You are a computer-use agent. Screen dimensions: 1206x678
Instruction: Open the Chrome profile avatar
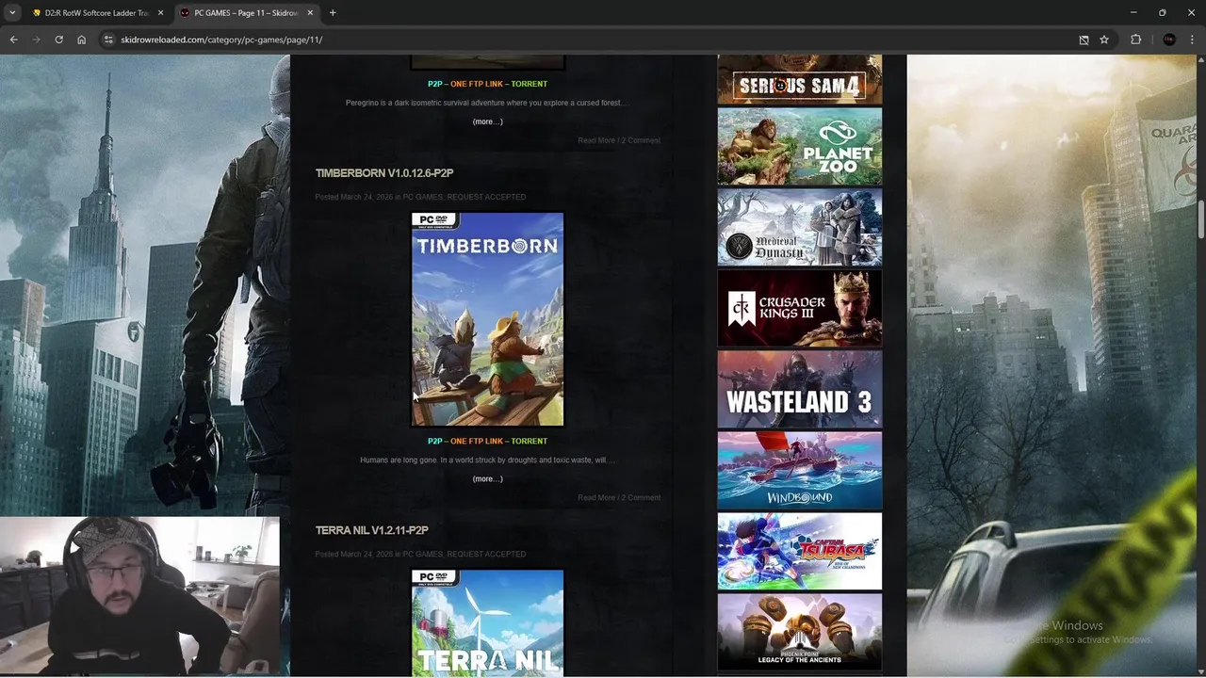[1169, 40]
